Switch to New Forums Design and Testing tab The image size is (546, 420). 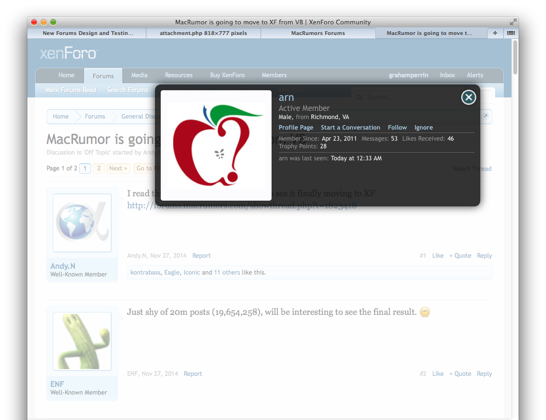coord(88,33)
